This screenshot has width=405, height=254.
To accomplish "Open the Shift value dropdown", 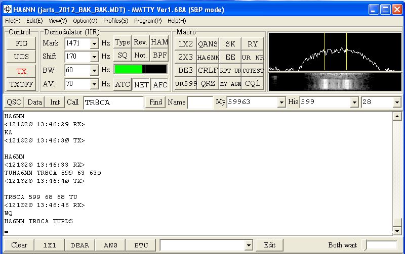I will pyautogui.click(x=94, y=57).
